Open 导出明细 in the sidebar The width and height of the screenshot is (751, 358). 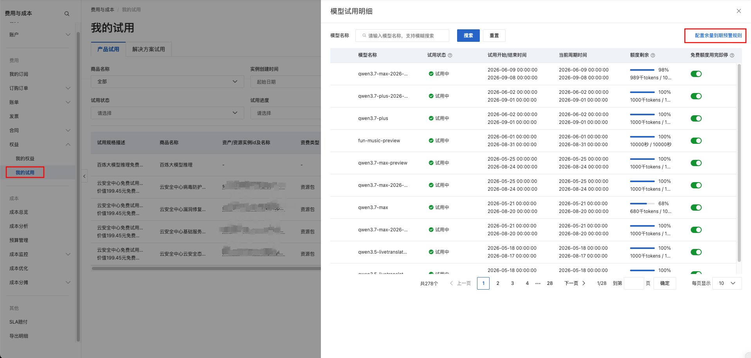(x=19, y=336)
